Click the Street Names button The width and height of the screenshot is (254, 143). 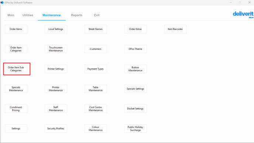coord(96,29)
